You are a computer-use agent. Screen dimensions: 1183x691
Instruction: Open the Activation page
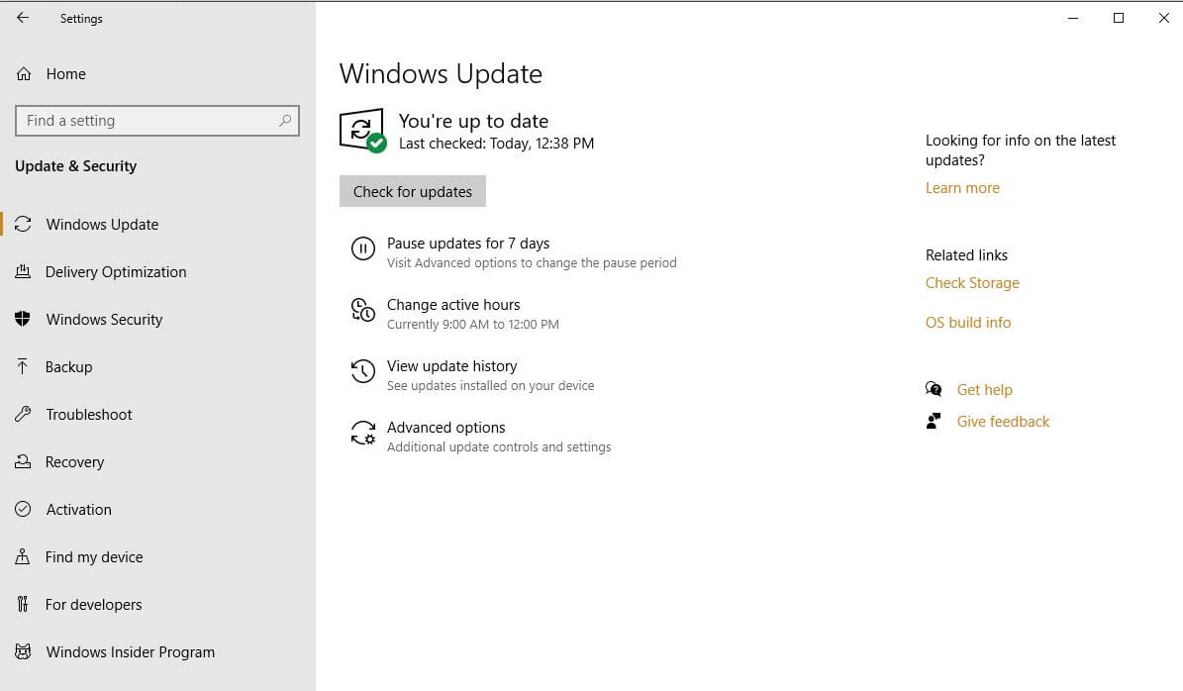[x=78, y=509]
